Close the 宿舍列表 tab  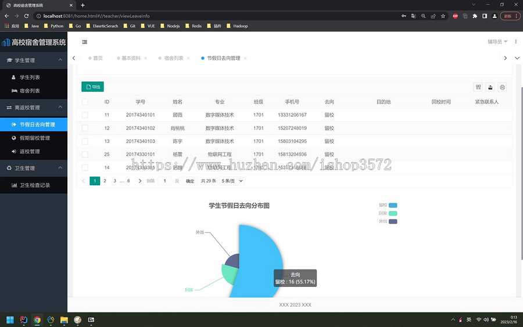tap(188, 58)
